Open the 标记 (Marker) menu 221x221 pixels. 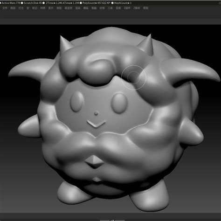click(35, 8)
